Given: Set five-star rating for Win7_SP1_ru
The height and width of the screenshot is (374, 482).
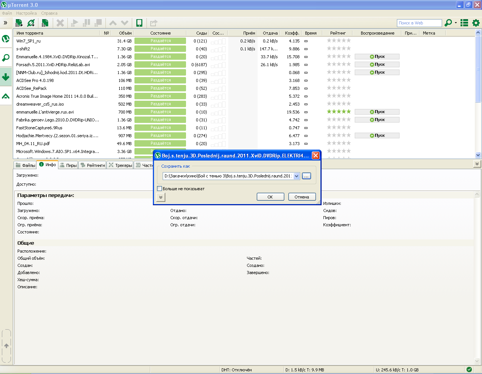Looking at the screenshot, I should [348, 41].
